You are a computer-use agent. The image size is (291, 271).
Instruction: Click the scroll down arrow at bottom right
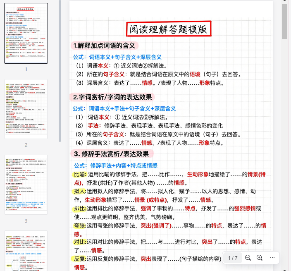click(x=284, y=270)
